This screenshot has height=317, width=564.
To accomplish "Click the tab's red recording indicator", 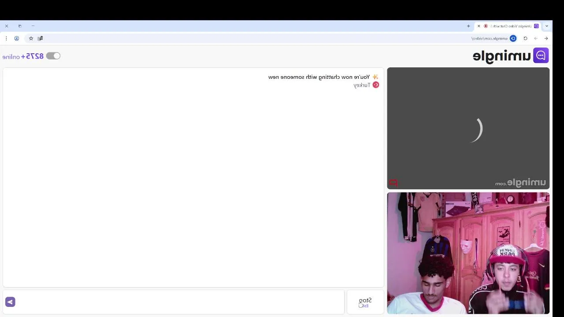I will [486, 26].
